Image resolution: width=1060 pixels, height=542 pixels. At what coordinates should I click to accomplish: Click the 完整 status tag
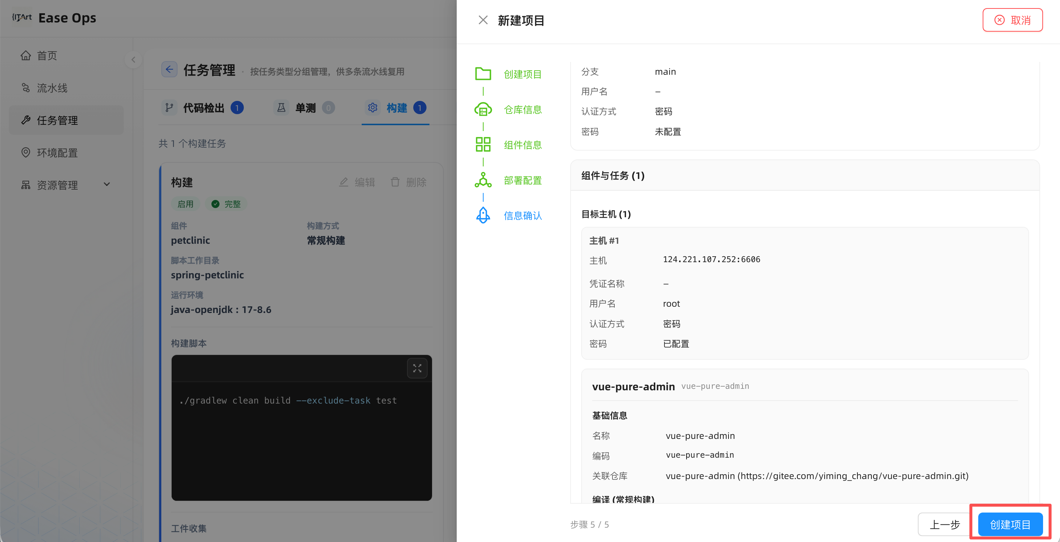[226, 204]
